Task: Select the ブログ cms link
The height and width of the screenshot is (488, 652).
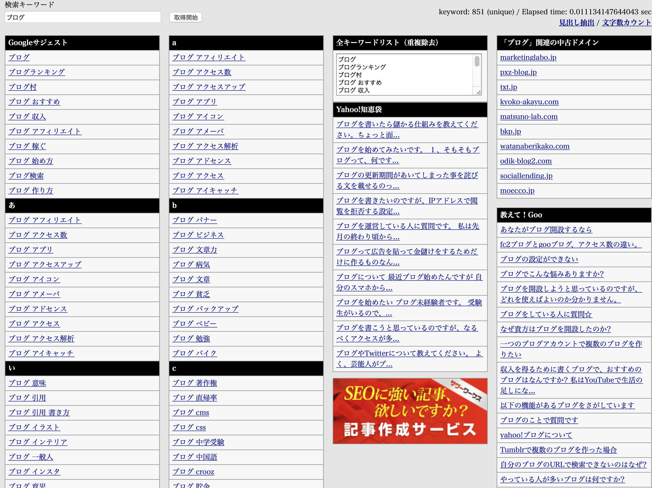Action: [191, 413]
